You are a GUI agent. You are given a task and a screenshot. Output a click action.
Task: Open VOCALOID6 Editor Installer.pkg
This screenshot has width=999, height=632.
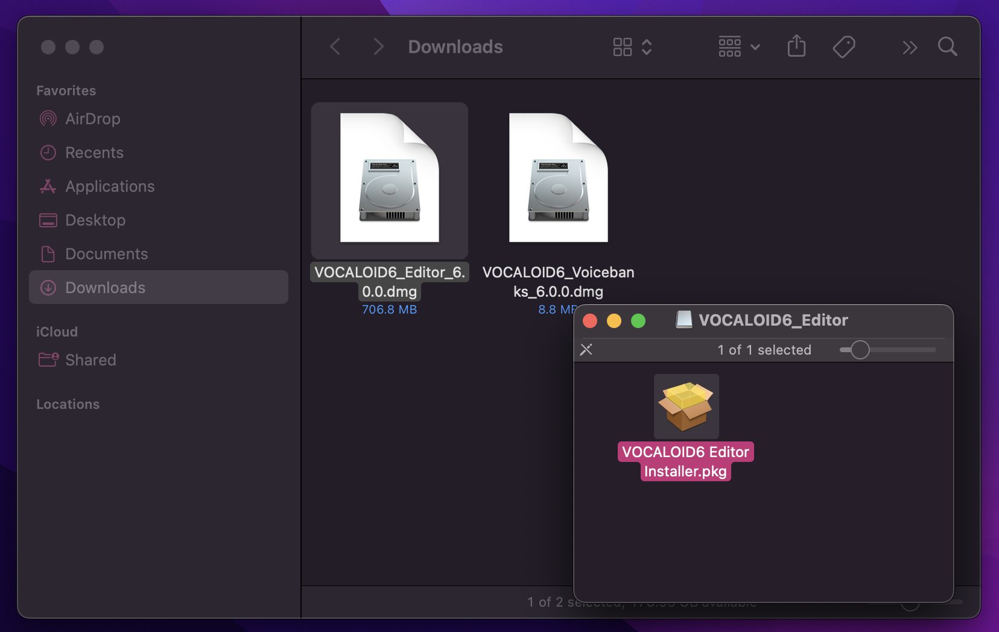pyautogui.click(x=686, y=406)
